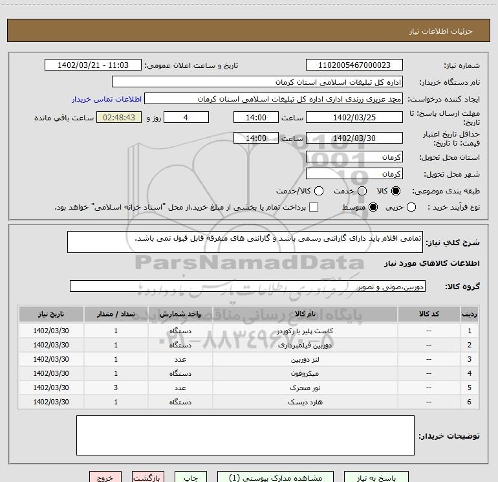Click the واحد شمارش column header
The height and width of the screenshot is (482, 498).
180,314
